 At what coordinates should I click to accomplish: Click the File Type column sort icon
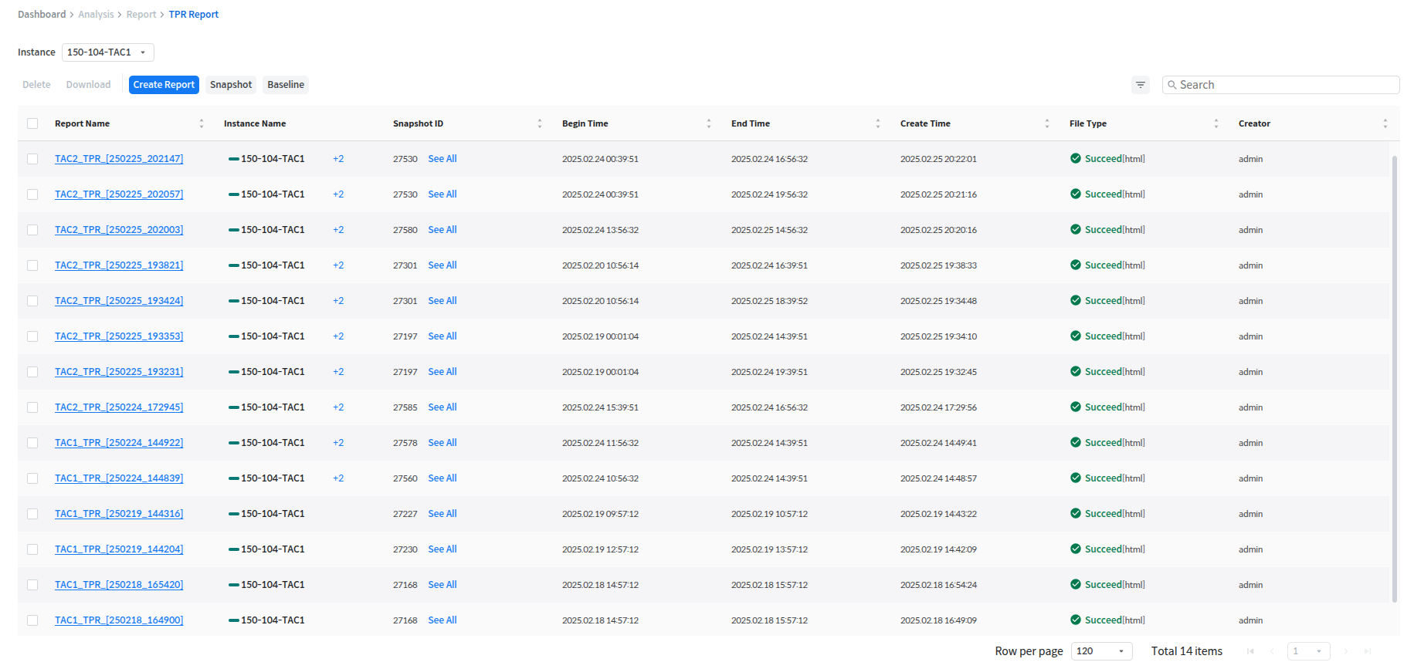[1216, 123]
